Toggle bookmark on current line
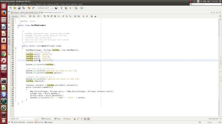The height and width of the screenshot is (124, 222). tap(70, 16)
